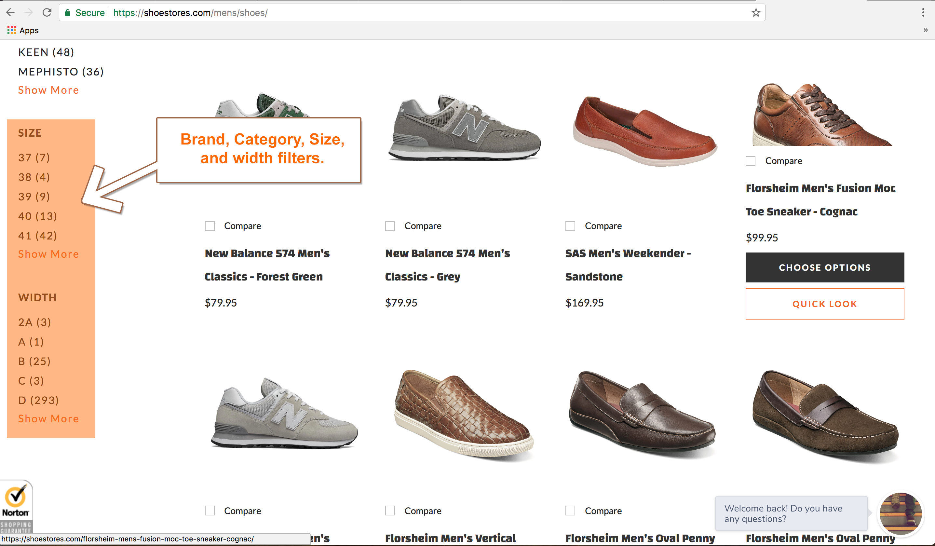935x546 pixels.
Task: Click brown suede penny loafer image
Action: (826, 416)
